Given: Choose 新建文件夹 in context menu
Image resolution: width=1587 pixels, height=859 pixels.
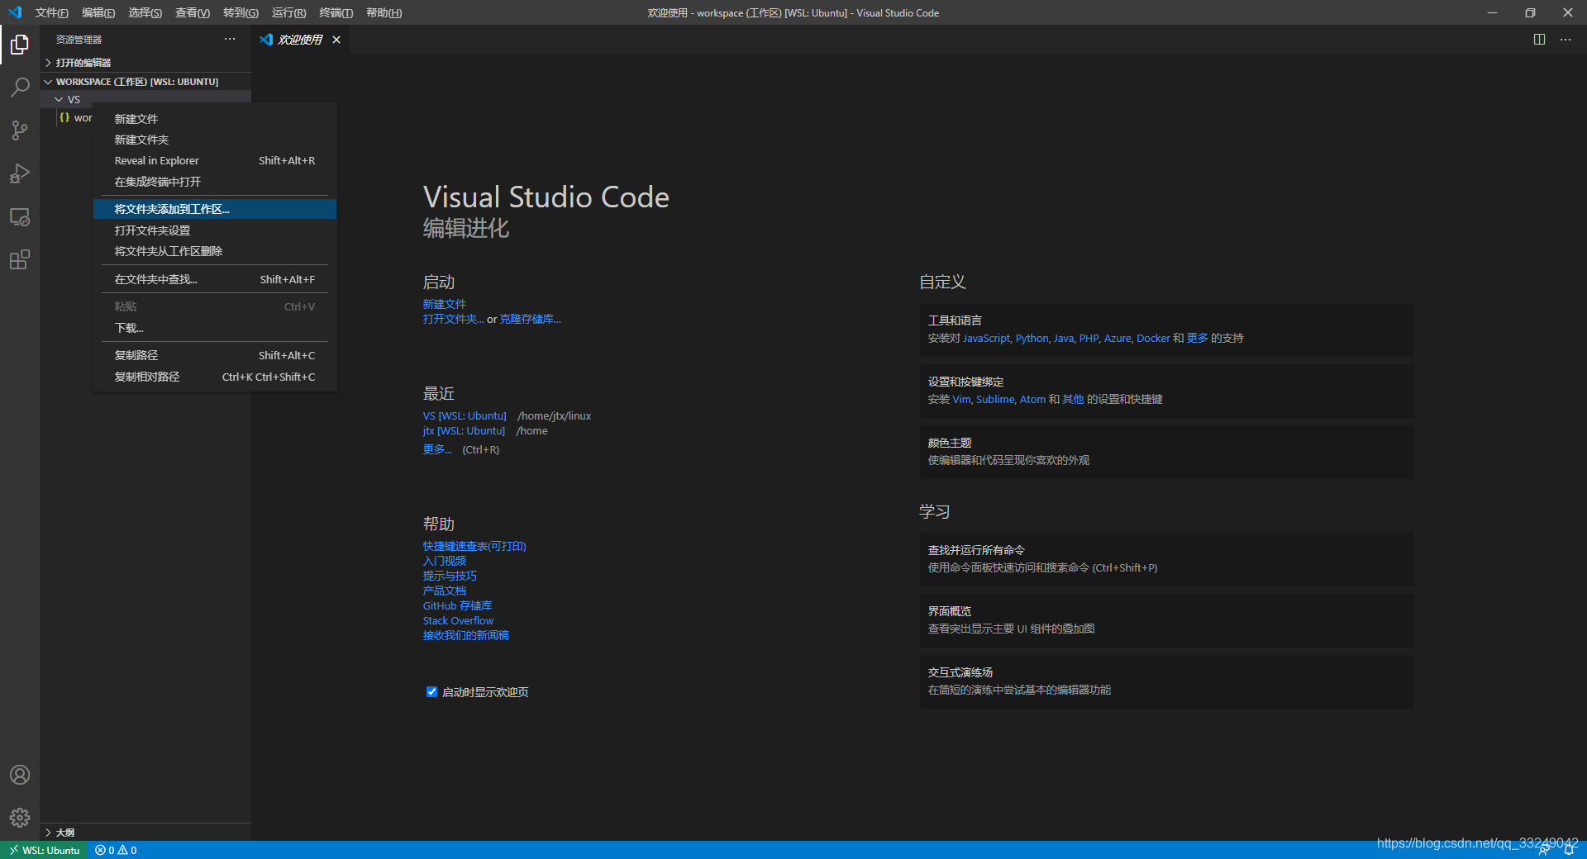Looking at the screenshot, I should click(215, 140).
